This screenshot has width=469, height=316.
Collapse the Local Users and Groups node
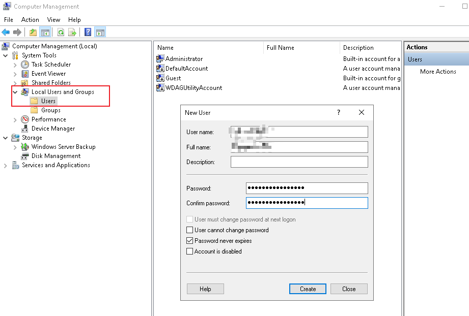click(15, 92)
